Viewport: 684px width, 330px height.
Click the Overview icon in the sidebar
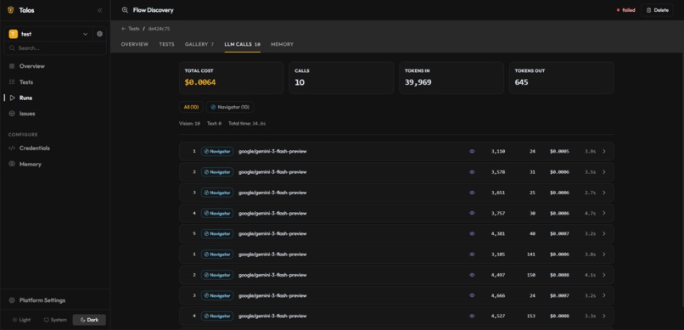click(x=12, y=66)
